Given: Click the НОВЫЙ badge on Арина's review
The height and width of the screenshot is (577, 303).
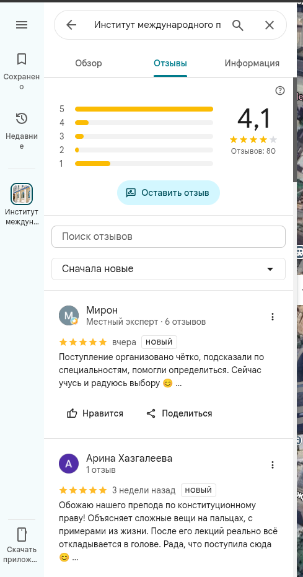Looking at the screenshot, I should [x=198, y=490].
